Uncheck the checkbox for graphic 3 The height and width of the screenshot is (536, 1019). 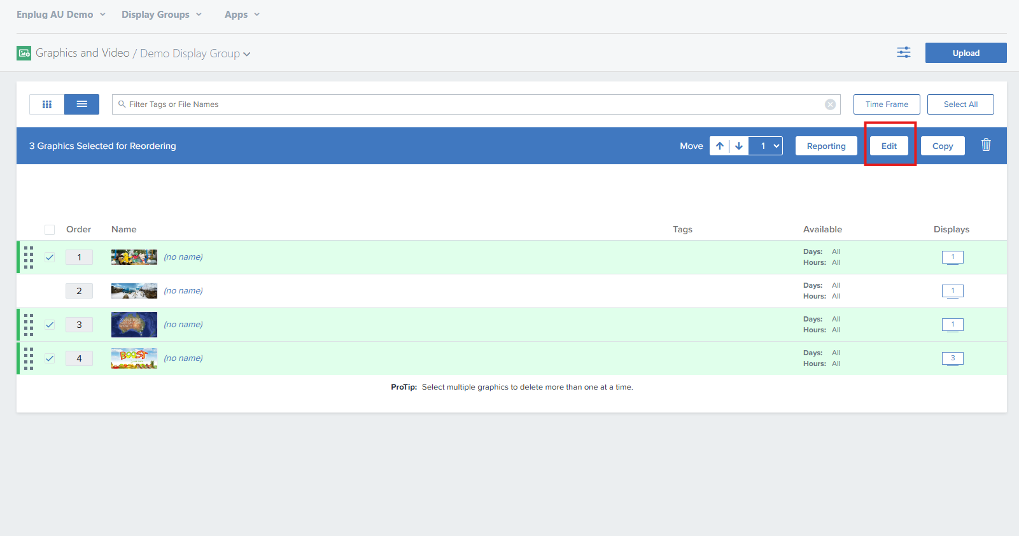pyautogui.click(x=50, y=325)
